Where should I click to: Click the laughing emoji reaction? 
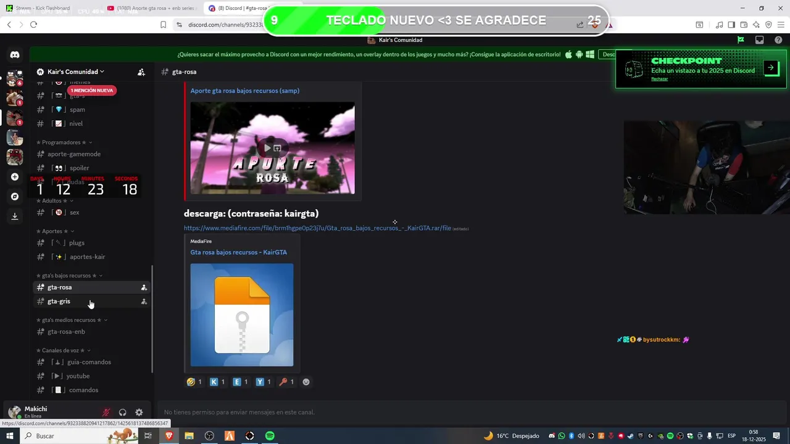point(194,382)
